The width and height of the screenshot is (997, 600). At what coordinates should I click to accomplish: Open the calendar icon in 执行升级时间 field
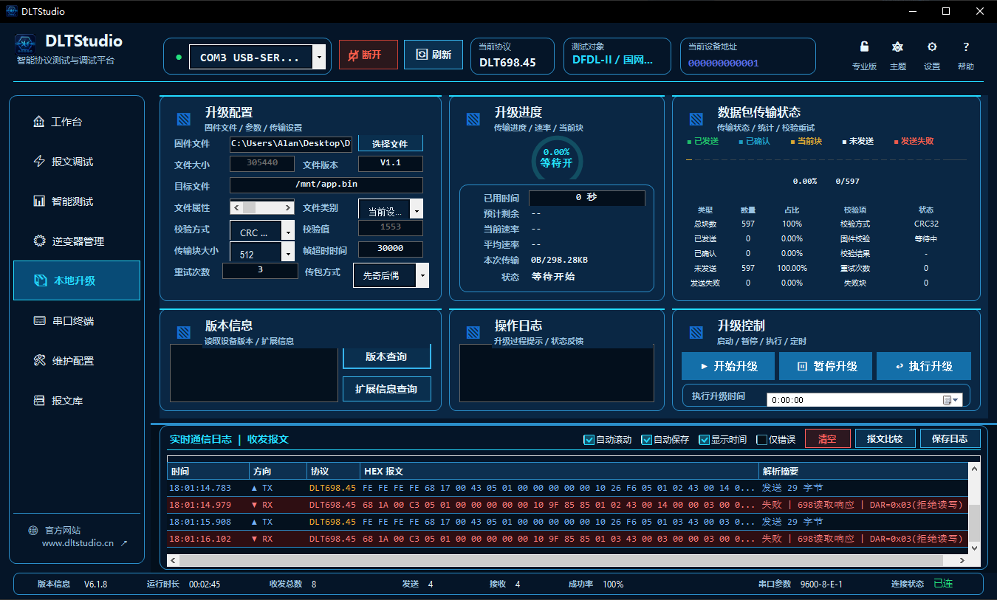(x=948, y=400)
